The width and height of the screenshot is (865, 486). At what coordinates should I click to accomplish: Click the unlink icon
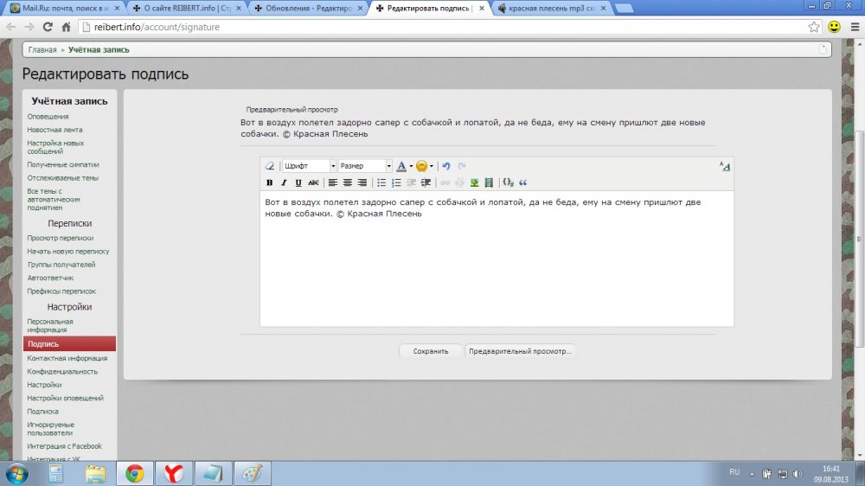tap(459, 182)
